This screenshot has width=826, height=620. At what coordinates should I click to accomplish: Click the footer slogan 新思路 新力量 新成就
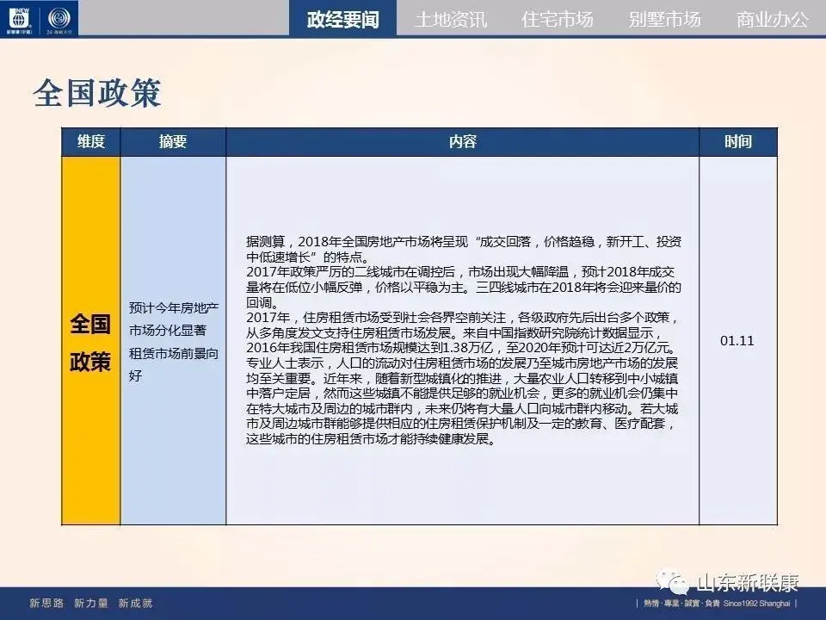click(90, 603)
